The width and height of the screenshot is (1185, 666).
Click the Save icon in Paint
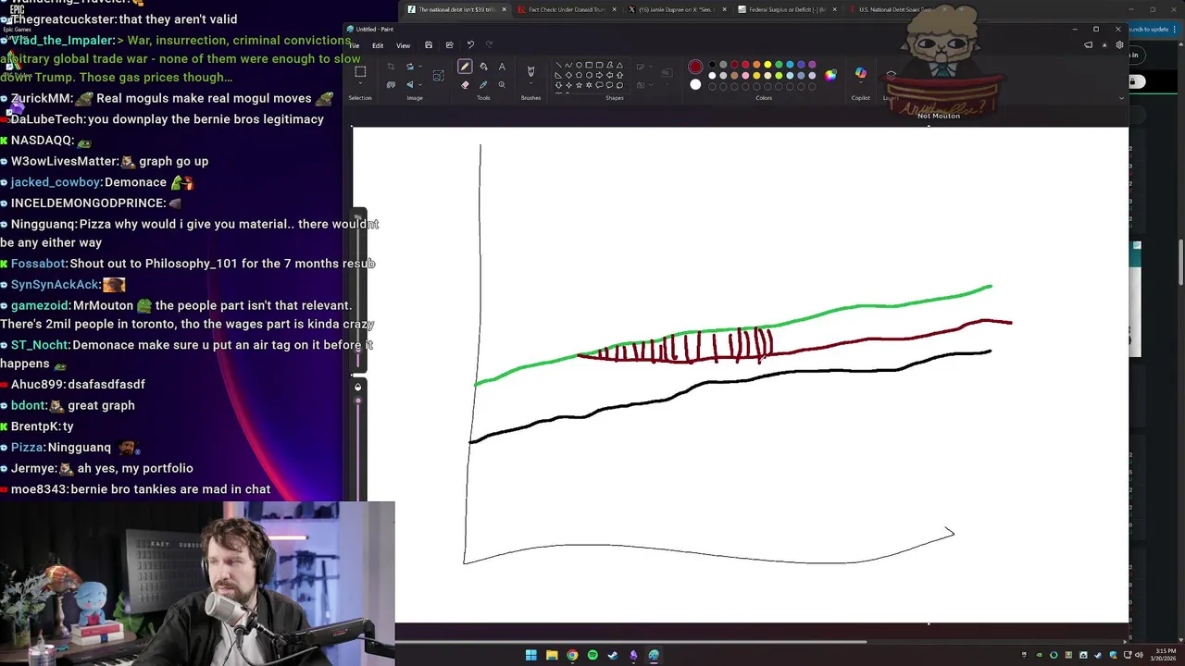[429, 44]
